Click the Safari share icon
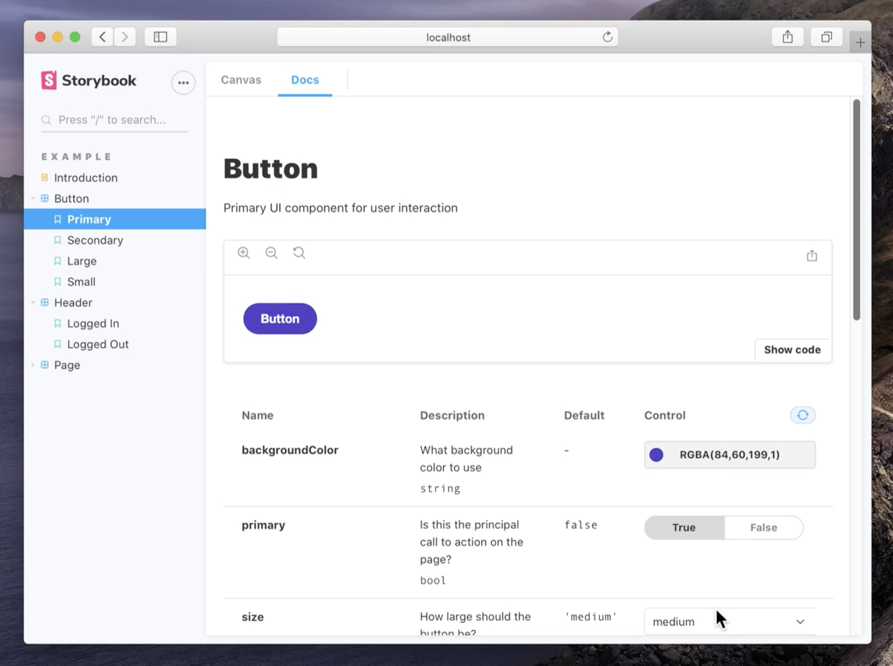The image size is (893, 666). [x=787, y=37]
